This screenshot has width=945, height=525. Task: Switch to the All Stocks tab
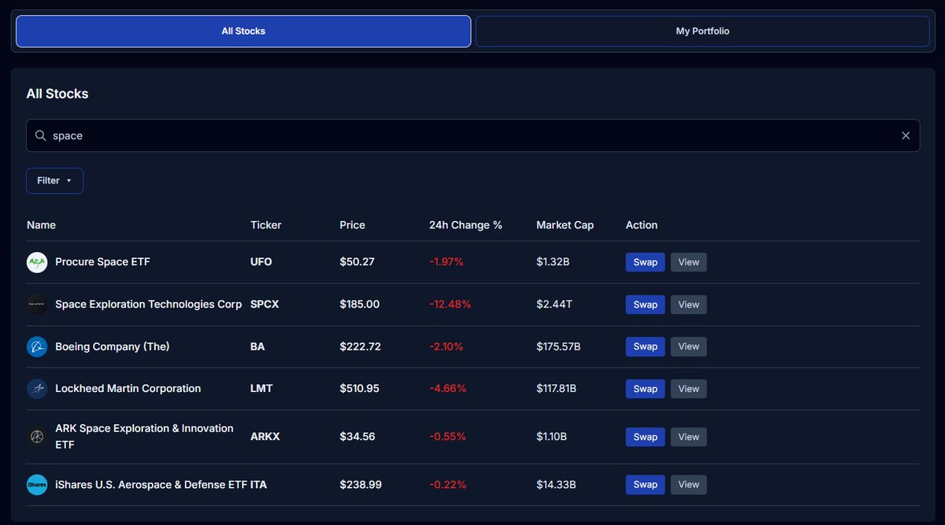(243, 31)
